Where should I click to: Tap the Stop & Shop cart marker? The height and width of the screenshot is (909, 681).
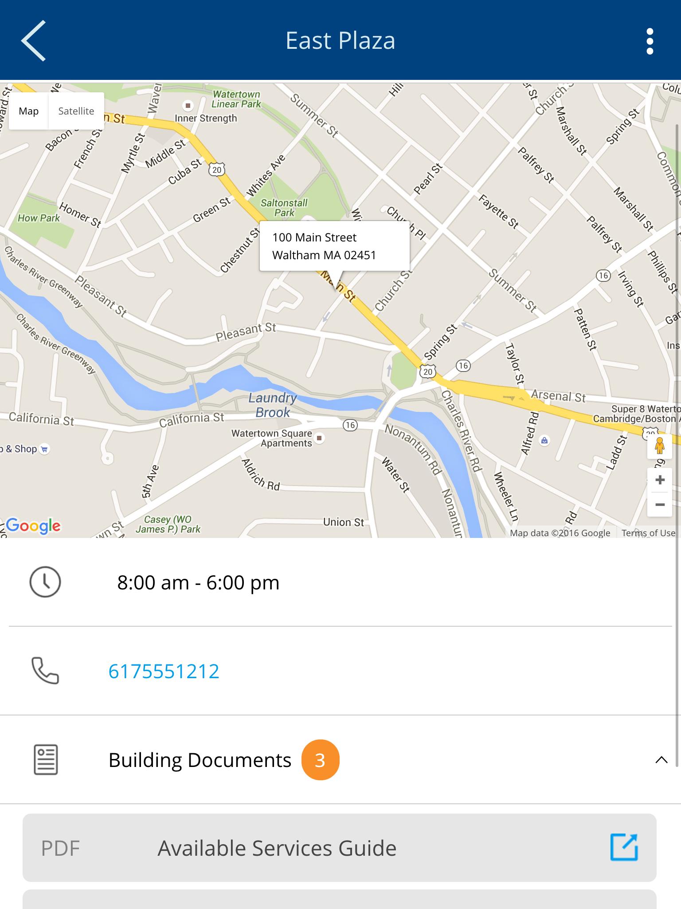click(x=44, y=449)
